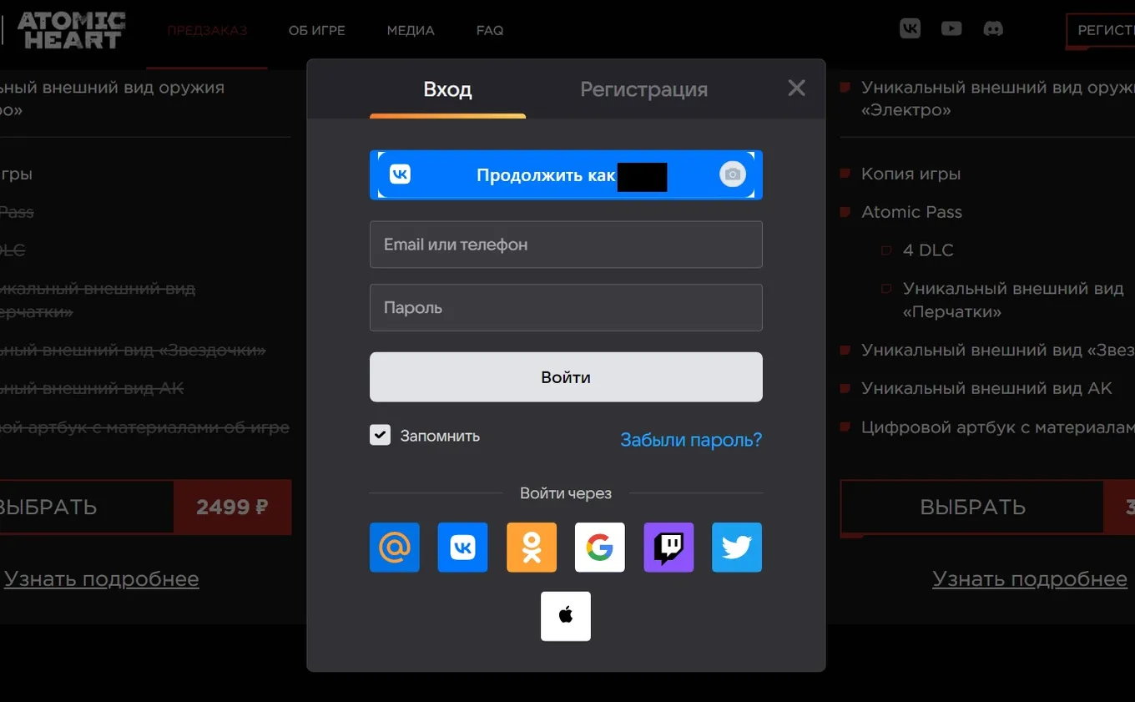The height and width of the screenshot is (702, 1135).
Task: Switch to the Вход tab
Action: coord(447,89)
